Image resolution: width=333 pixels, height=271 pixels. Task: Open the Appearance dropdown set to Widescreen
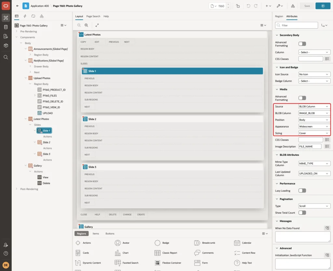pos(314,126)
